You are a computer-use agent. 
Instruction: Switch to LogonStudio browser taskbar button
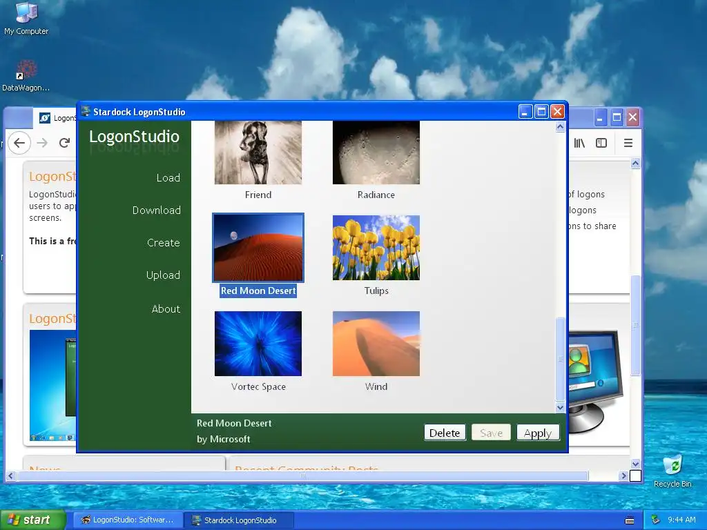pos(128,520)
